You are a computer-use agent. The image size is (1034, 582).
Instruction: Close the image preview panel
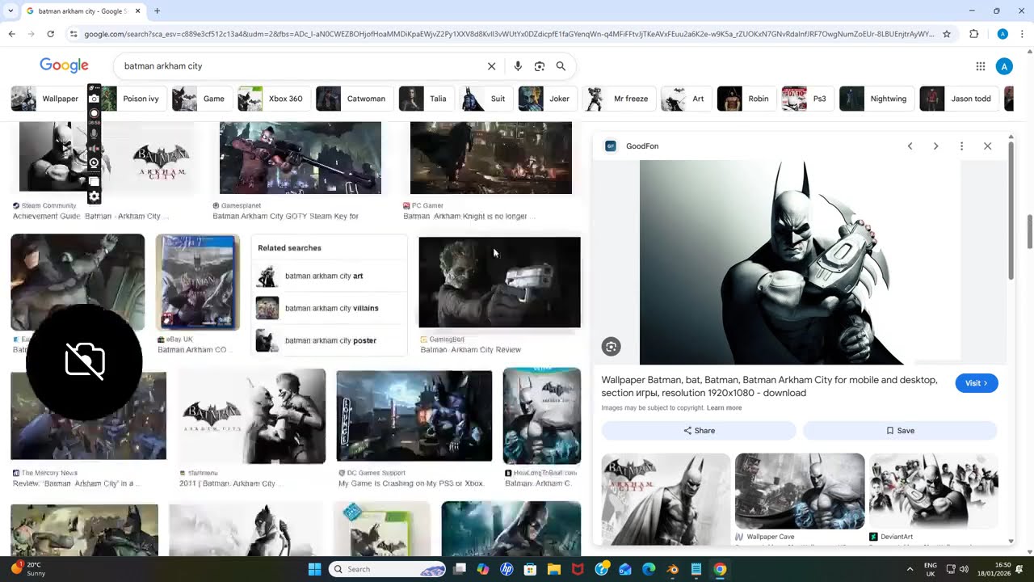coord(987,146)
